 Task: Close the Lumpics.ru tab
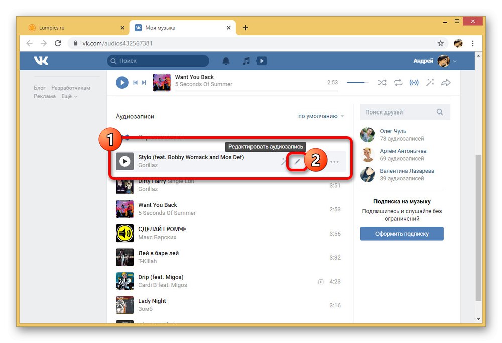[122, 28]
